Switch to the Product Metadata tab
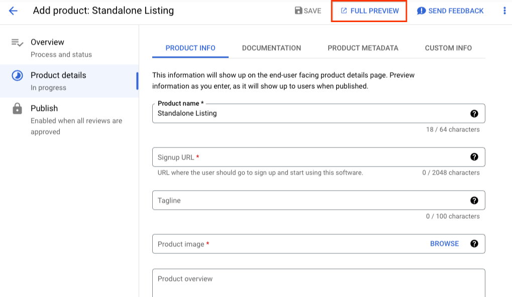512x297 pixels. click(363, 48)
